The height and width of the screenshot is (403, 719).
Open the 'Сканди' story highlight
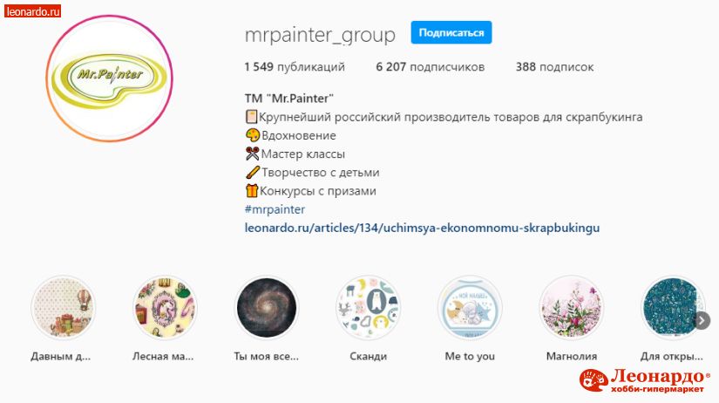pos(368,308)
